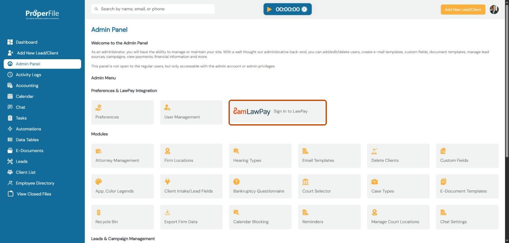
Task: Open the Client Intake/Lead Fields plug icon
Action: (168, 182)
